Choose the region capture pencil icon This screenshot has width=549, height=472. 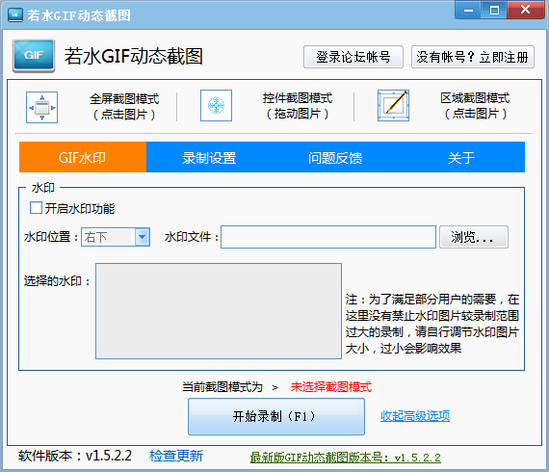click(393, 105)
